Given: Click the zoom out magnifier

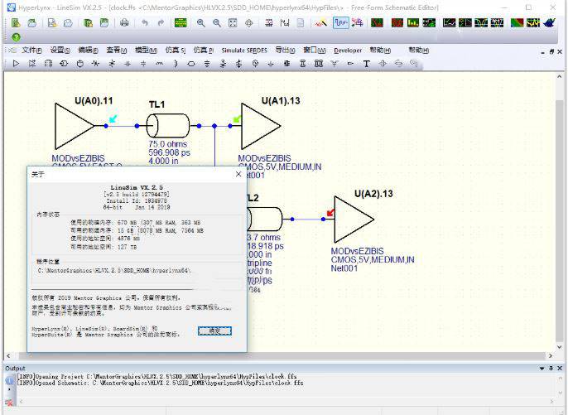Looking at the screenshot, I should tap(217, 23).
